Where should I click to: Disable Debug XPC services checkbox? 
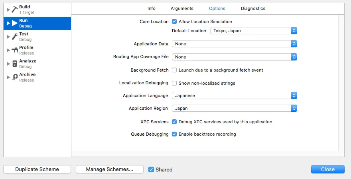point(174,122)
